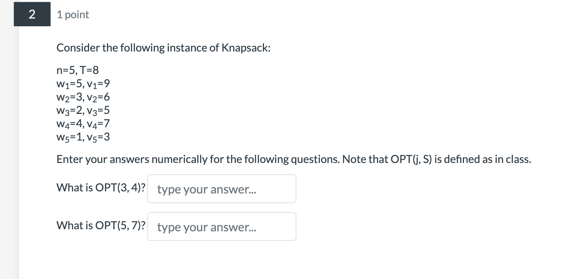Click the question number 2 badge

[x=32, y=14]
